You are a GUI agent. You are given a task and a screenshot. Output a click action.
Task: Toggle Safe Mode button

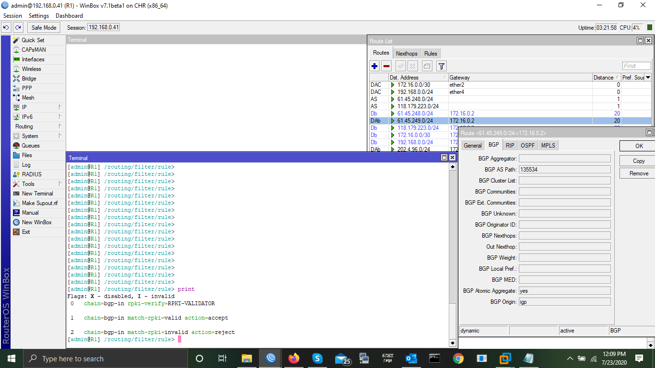(x=44, y=28)
